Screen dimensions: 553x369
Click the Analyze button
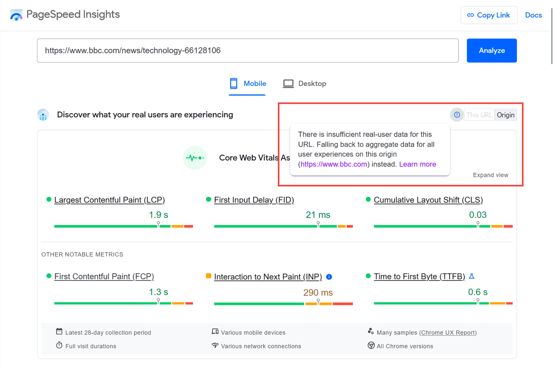pos(492,51)
